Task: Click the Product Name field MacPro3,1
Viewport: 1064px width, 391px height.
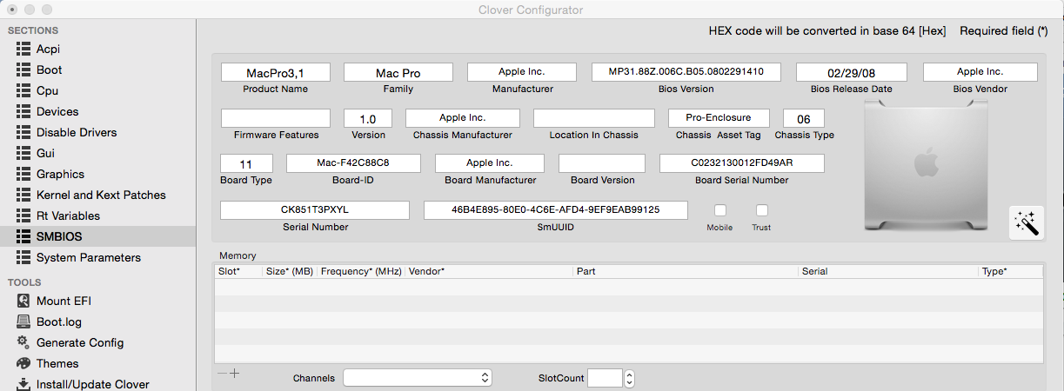Action: coord(275,72)
